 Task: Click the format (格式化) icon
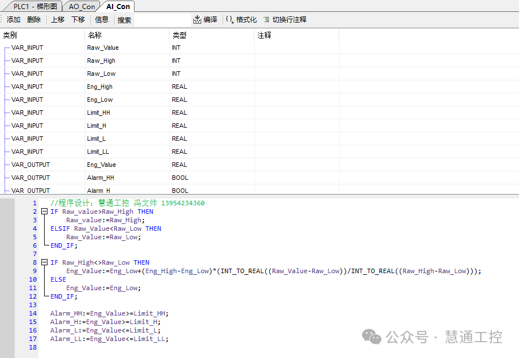(x=230, y=20)
